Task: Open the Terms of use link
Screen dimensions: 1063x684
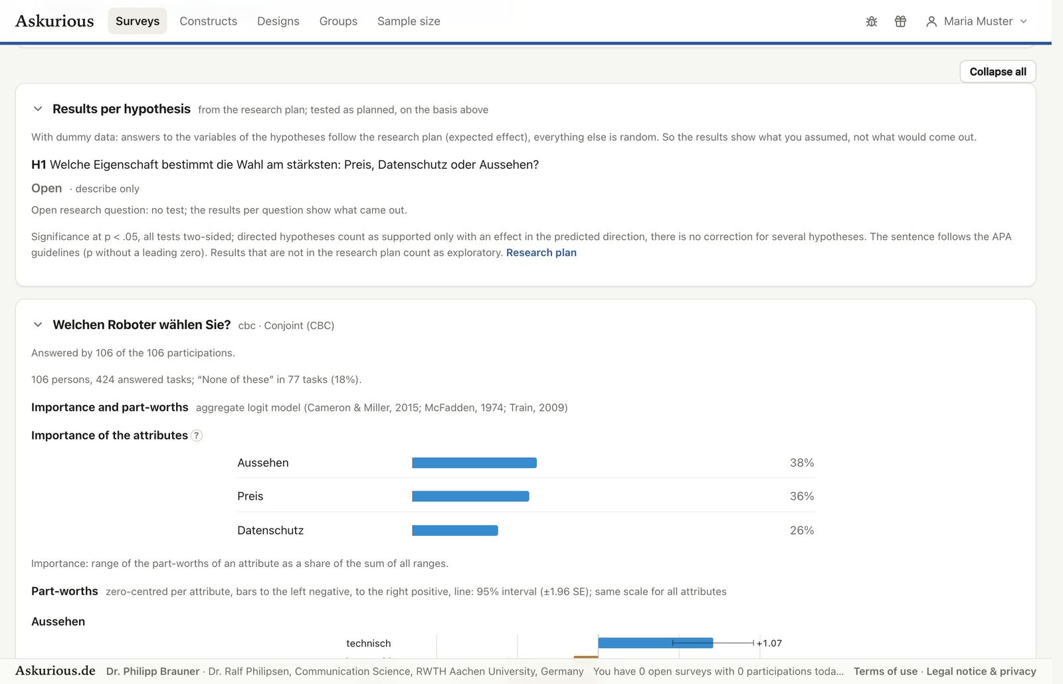Action: point(886,671)
